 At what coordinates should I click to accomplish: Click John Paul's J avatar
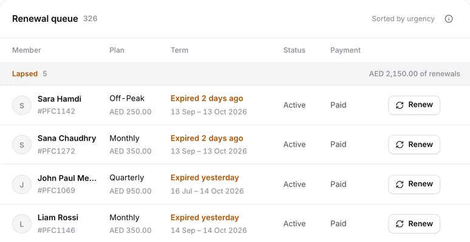pos(22,185)
